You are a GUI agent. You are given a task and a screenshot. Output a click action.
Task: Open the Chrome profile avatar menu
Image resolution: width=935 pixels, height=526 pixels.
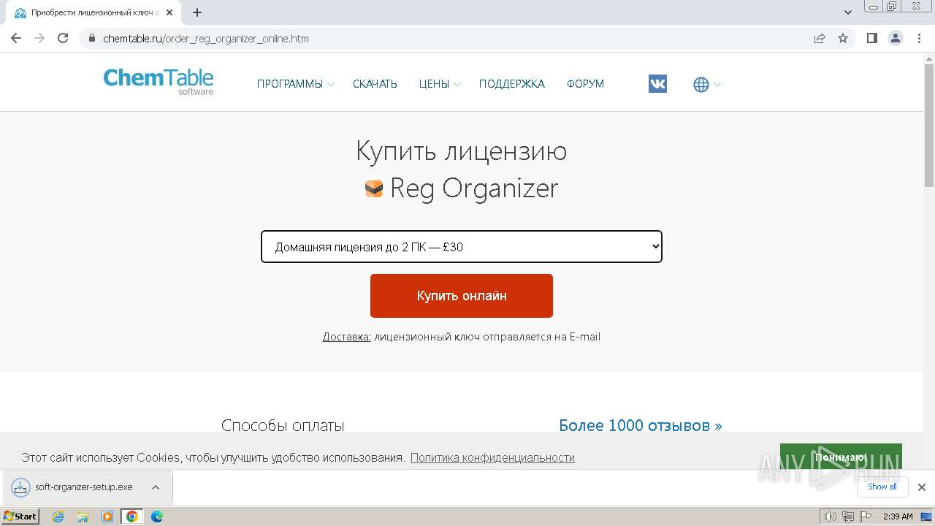point(896,39)
